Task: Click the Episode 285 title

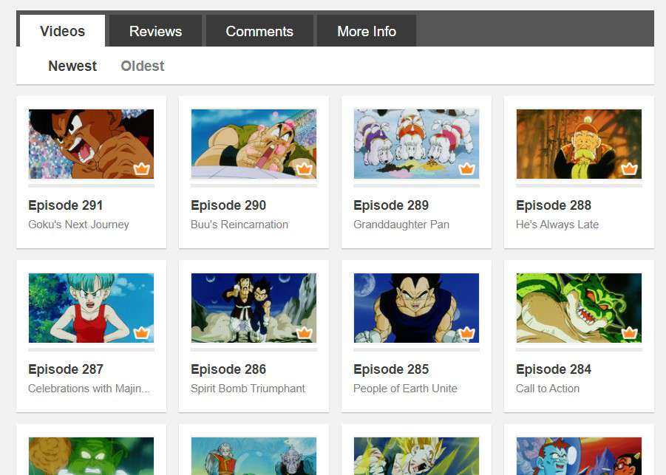Action: point(391,369)
